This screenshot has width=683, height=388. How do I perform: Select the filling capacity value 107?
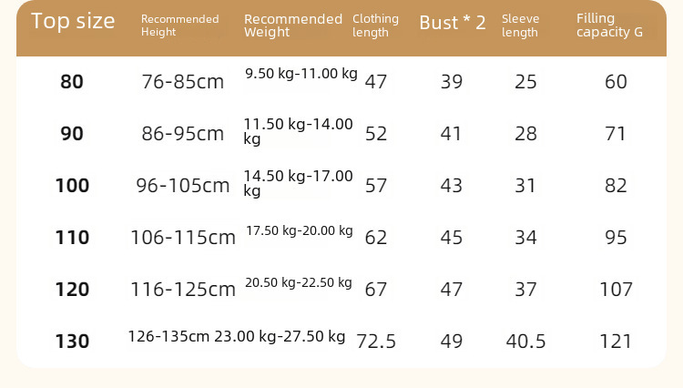(616, 290)
